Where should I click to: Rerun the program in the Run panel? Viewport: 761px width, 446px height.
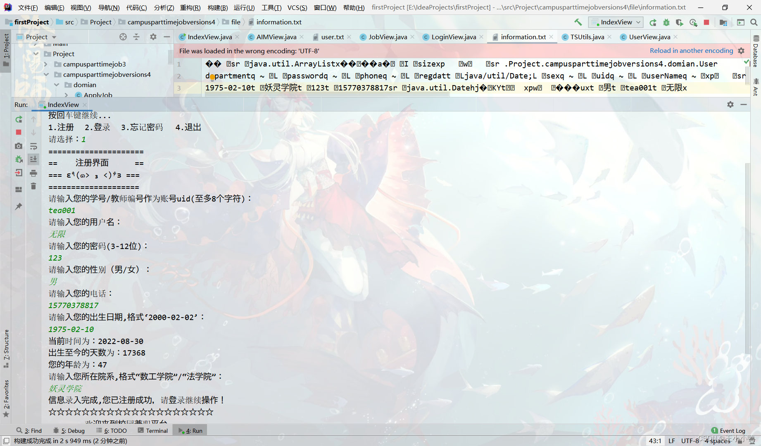click(19, 119)
